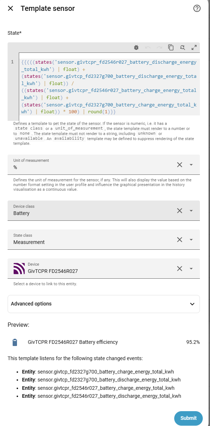Clear the Unit of measurement value
This screenshot has height=426, width=210.
[x=180, y=165]
